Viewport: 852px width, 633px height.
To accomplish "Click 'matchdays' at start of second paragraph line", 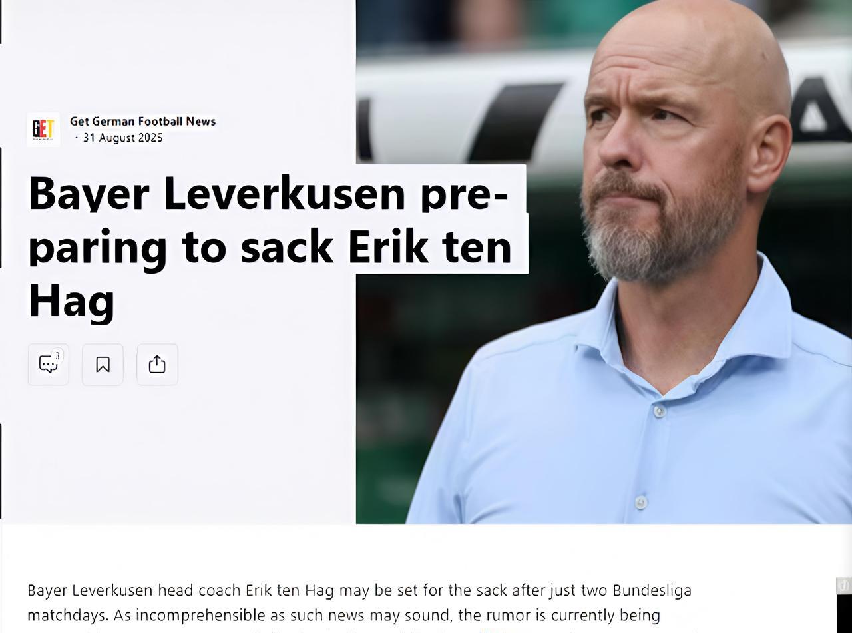I will click(68, 615).
